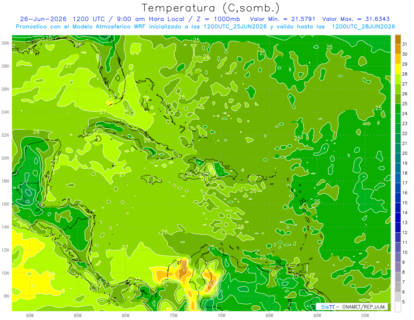414x320 pixels.
Task: Select the initialization stamp '1200UTC_25JUN2026'
Action: [x=235, y=27]
